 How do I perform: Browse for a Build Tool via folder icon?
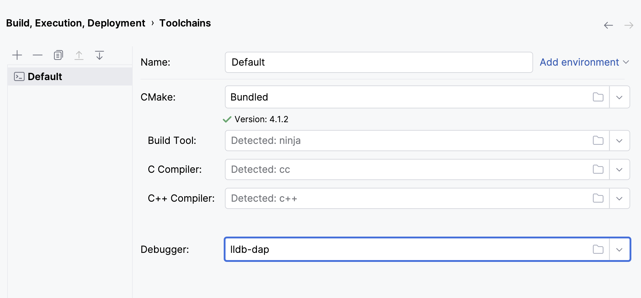coord(598,141)
